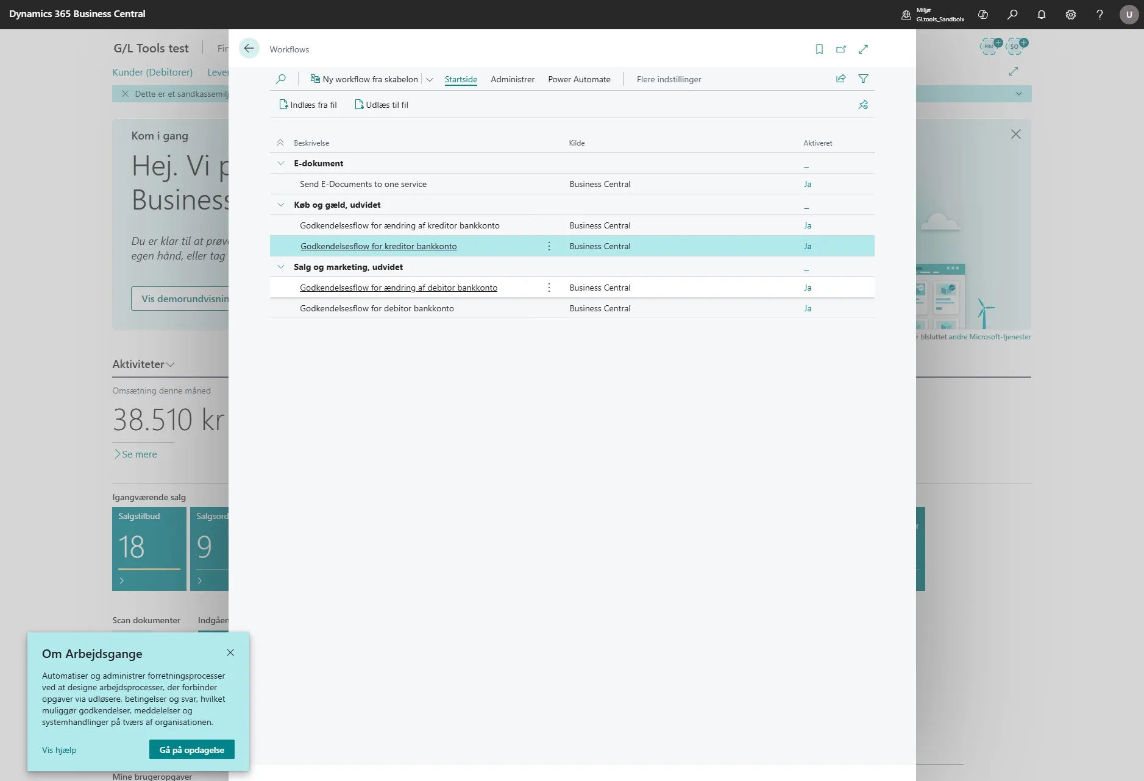Click Indlæs fra fil
1144x781 pixels.
(x=308, y=105)
